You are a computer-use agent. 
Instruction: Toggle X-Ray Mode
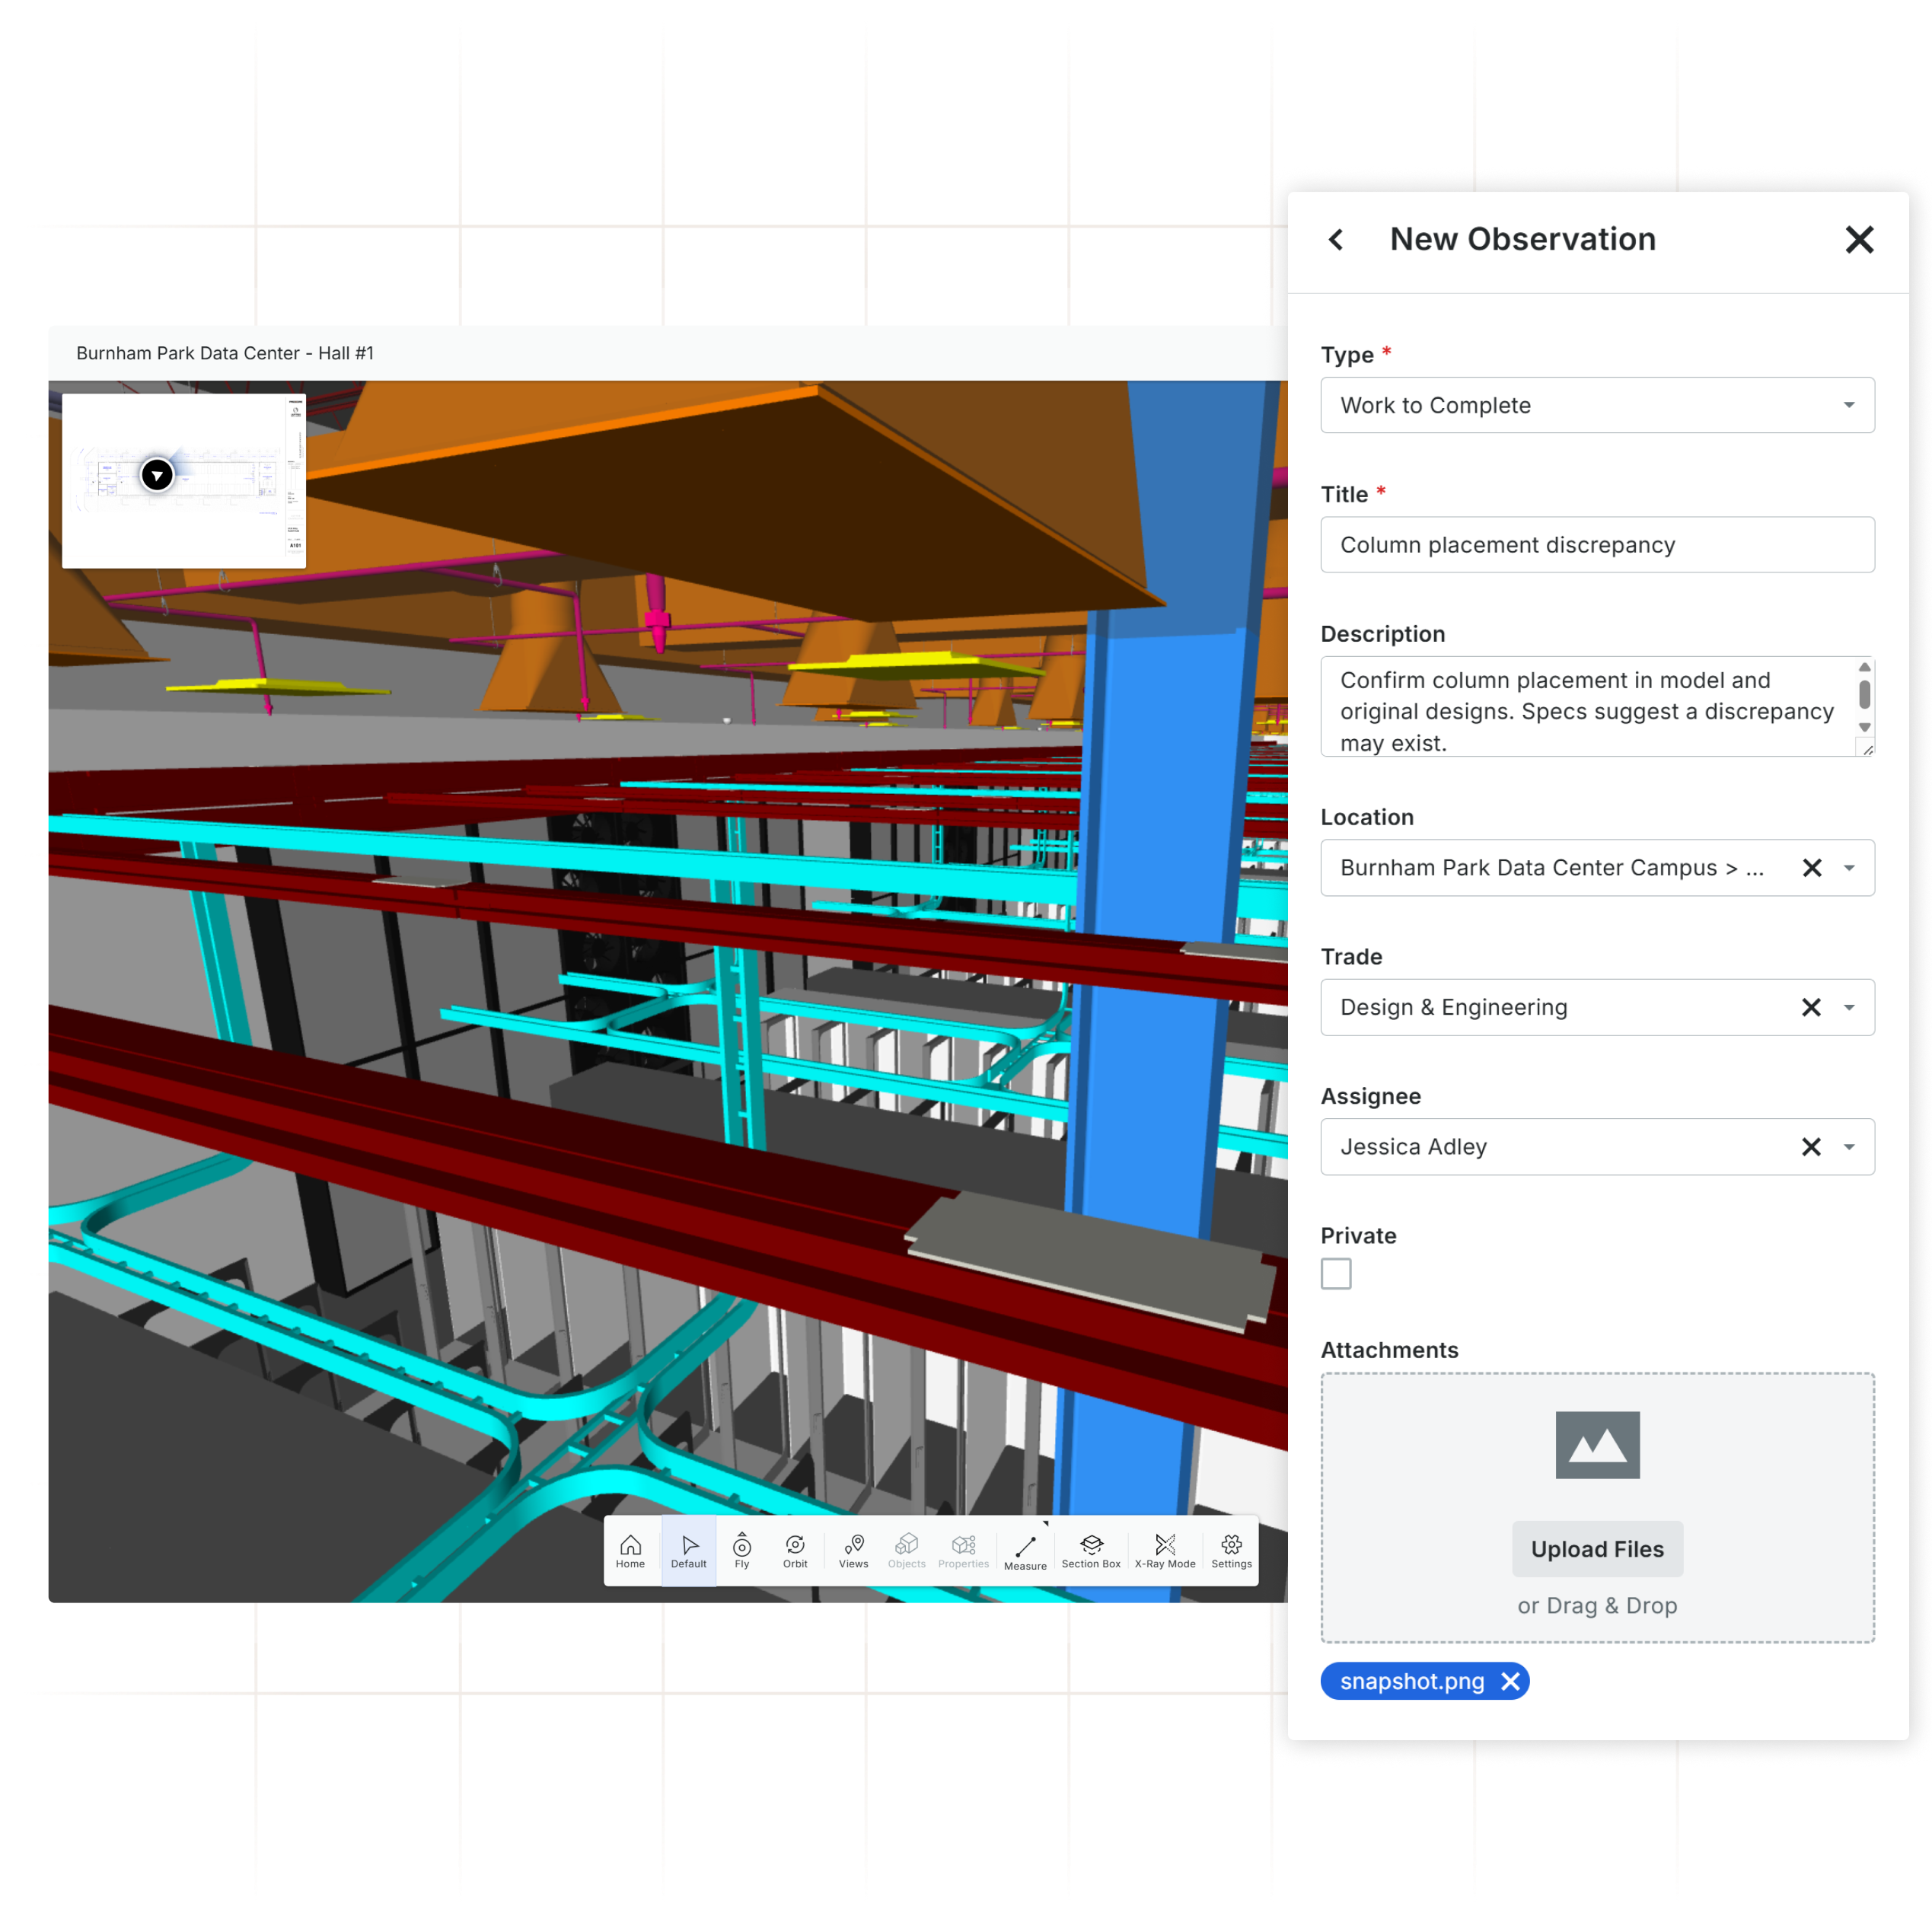(x=1165, y=1550)
